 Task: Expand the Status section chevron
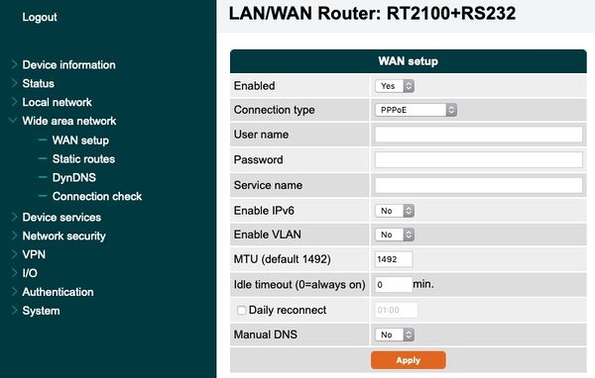point(14,83)
